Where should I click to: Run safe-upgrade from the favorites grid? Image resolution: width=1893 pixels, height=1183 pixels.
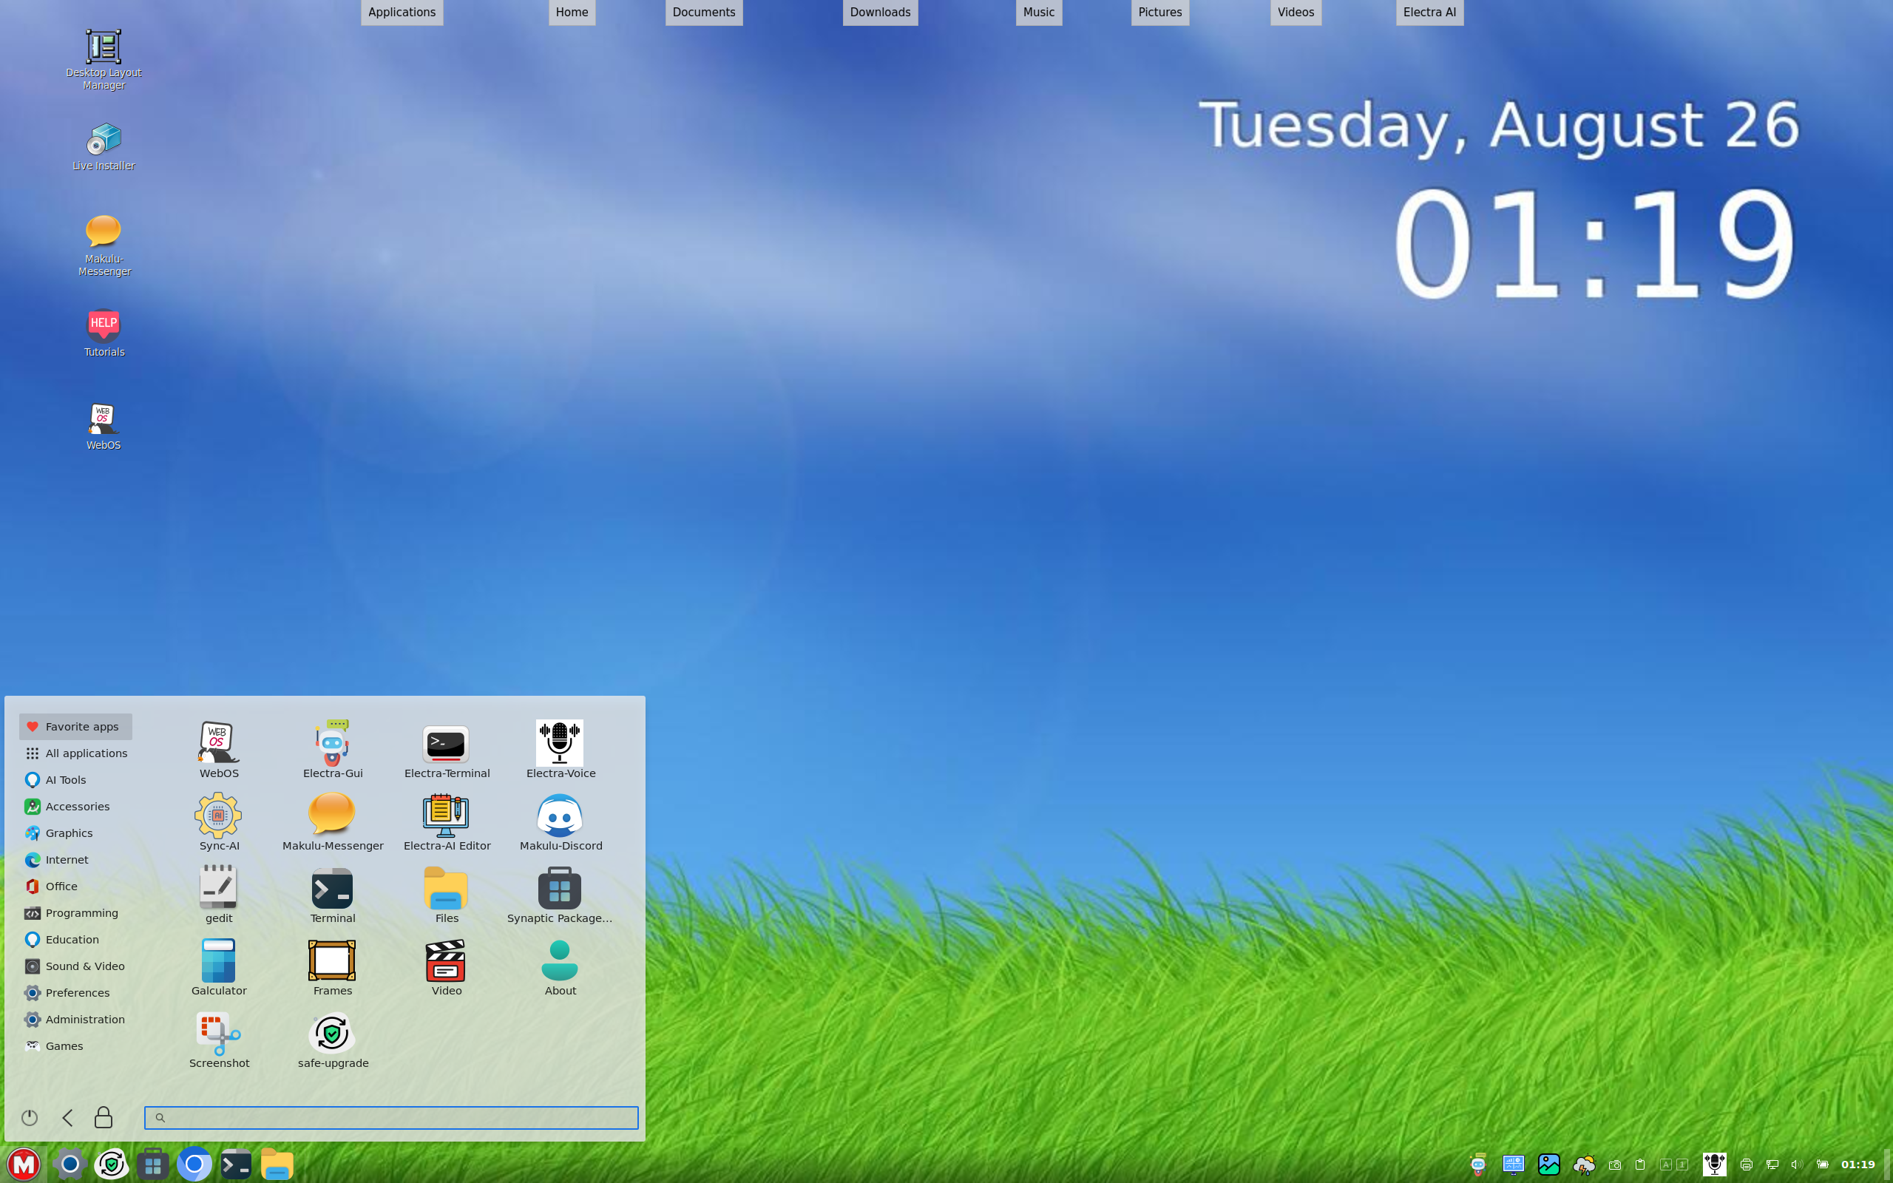click(x=333, y=1039)
